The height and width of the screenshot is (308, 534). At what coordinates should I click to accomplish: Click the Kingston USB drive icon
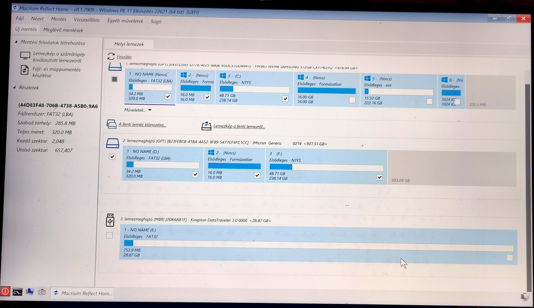(x=110, y=220)
